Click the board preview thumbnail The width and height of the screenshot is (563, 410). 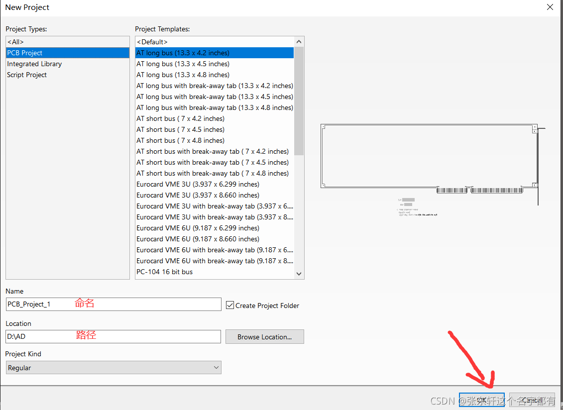pos(432,164)
